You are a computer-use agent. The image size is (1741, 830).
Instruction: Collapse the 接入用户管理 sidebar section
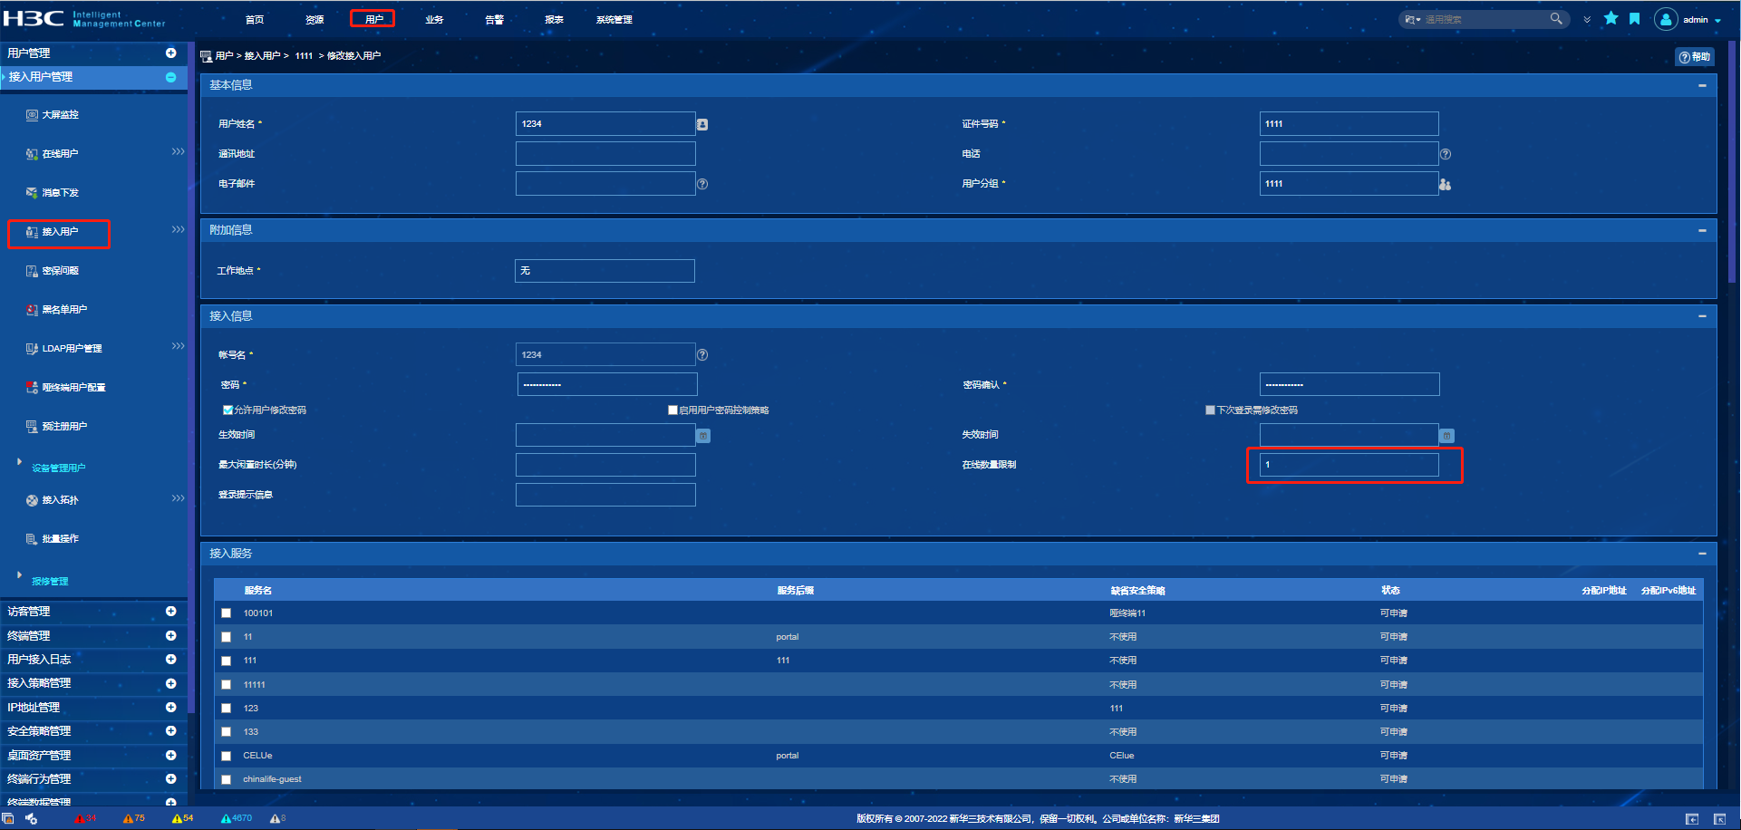click(170, 77)
